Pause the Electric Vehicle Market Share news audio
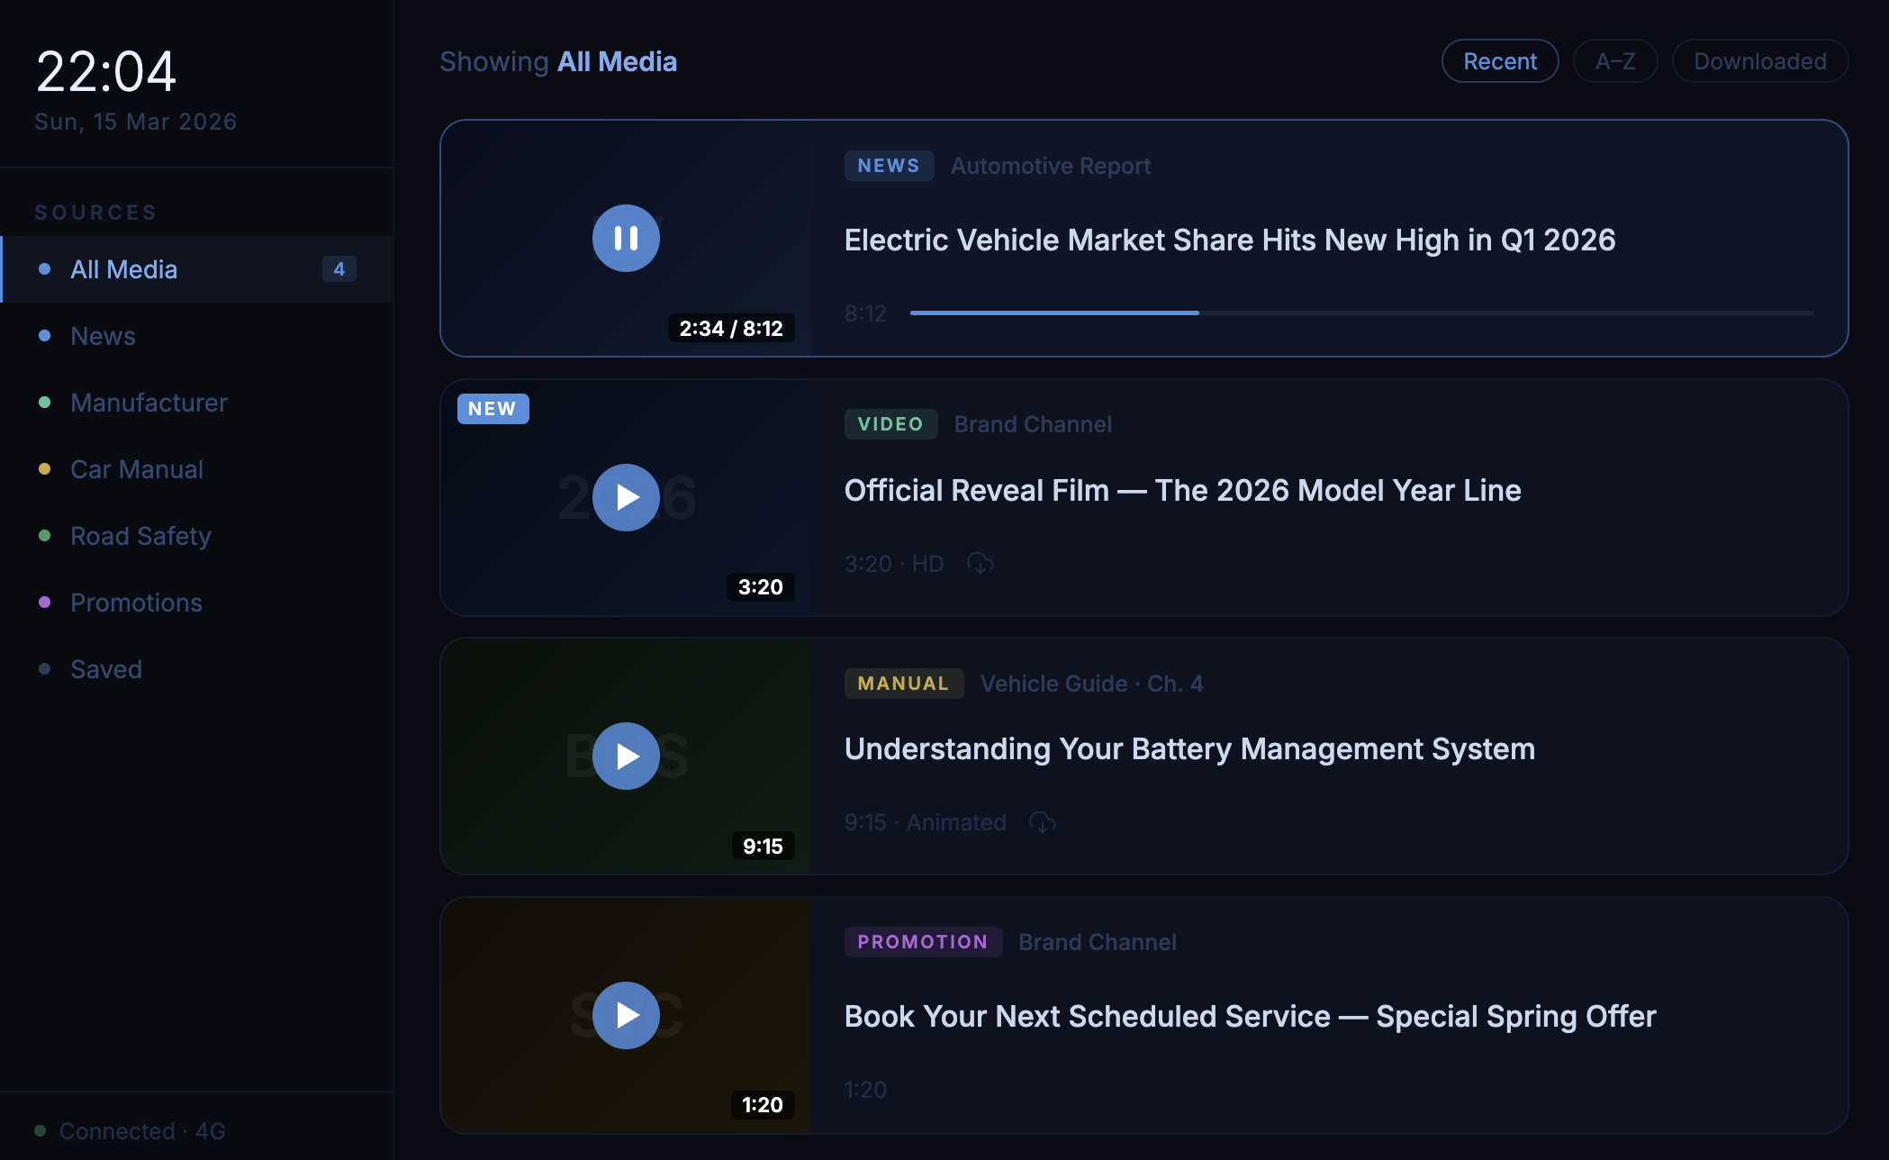1889x1160 pixels. pyautogui.click(x=626, y=238)
